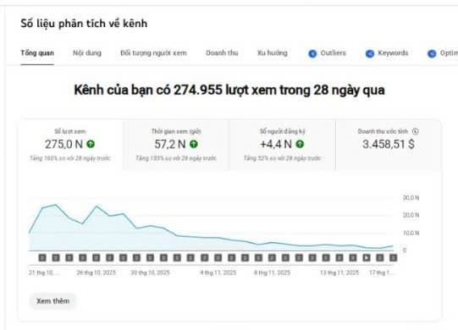Image resolution: width=458 pixels, height=330 pixels.
Task: Click the headline with 274.955 lượt xem
Action: [x=229, y=90]
